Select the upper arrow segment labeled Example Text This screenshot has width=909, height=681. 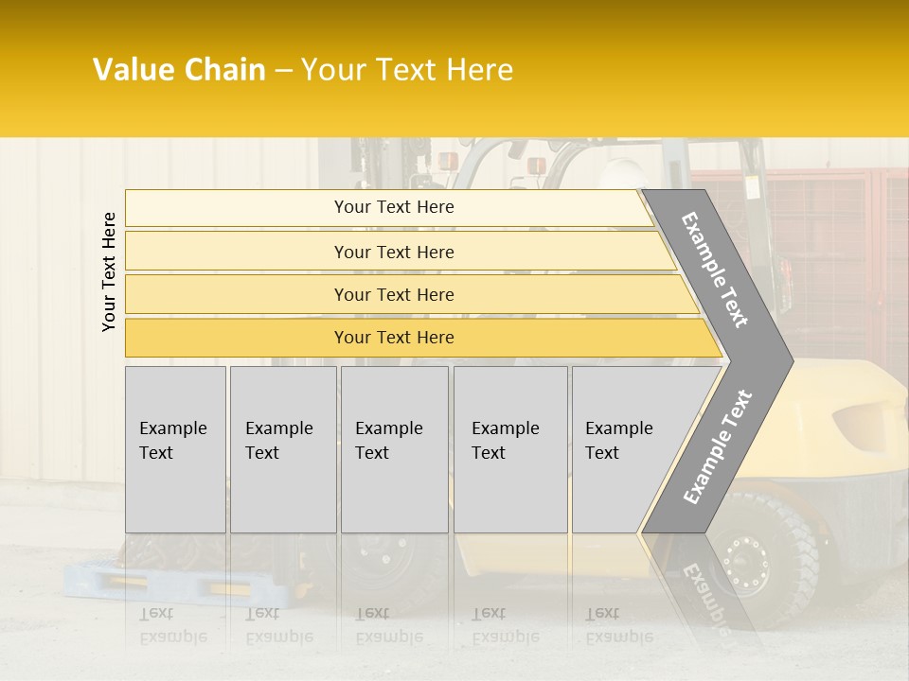pyautogui.click(x=717, y=270)
